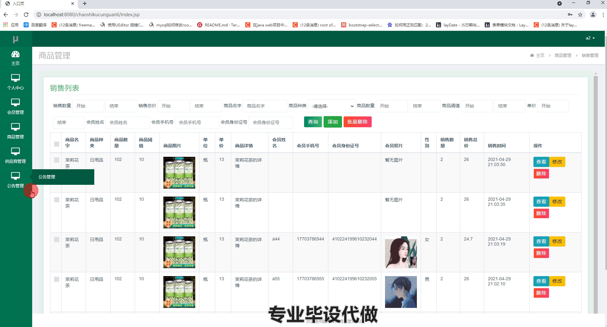This screenshot has height=327, width=607.
Task: Open 应用 apps grid bookmark
Action: coord(11,25)
